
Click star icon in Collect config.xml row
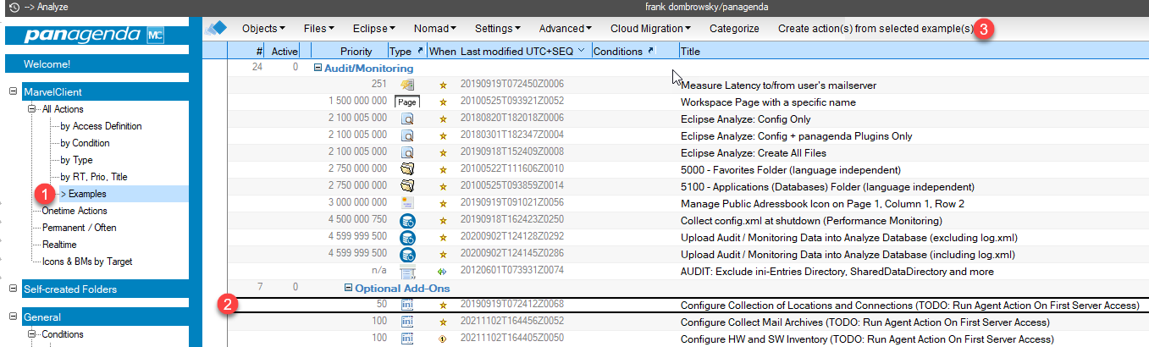[442, 221]
